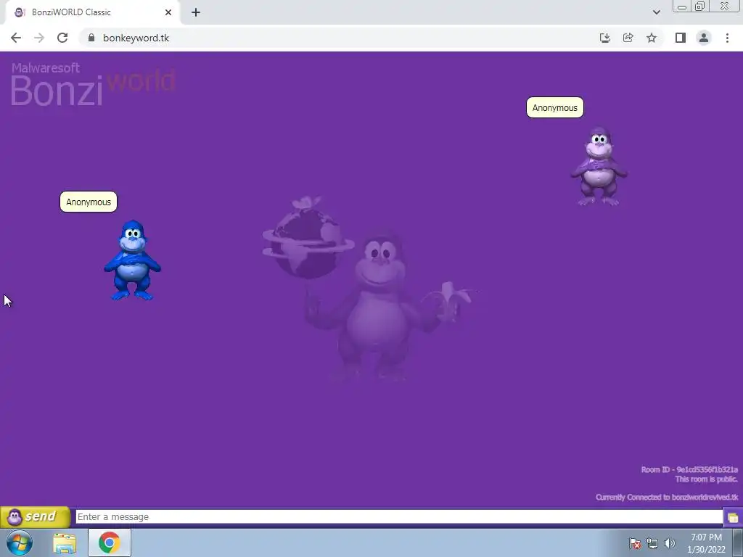Click the Anonymous label above blue Bonzi
Image resolution: width=743 pixels, height=557 pixels.
89,202
